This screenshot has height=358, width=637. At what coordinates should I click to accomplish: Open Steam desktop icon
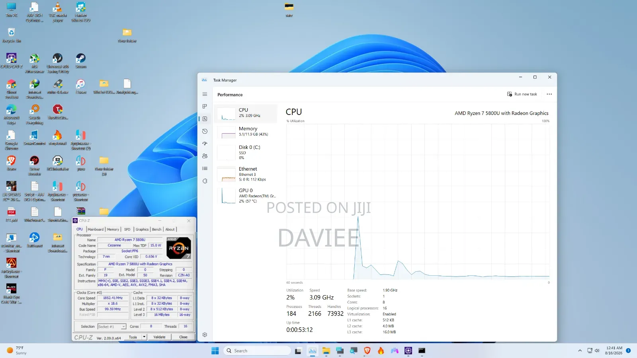click(81, 61)
